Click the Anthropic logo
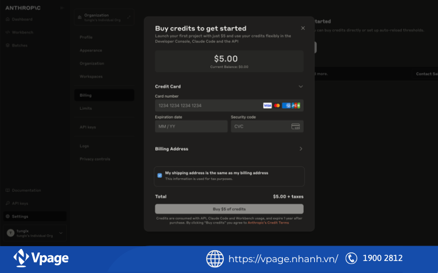This screenshot has height=273, width=438. point(23,8)
